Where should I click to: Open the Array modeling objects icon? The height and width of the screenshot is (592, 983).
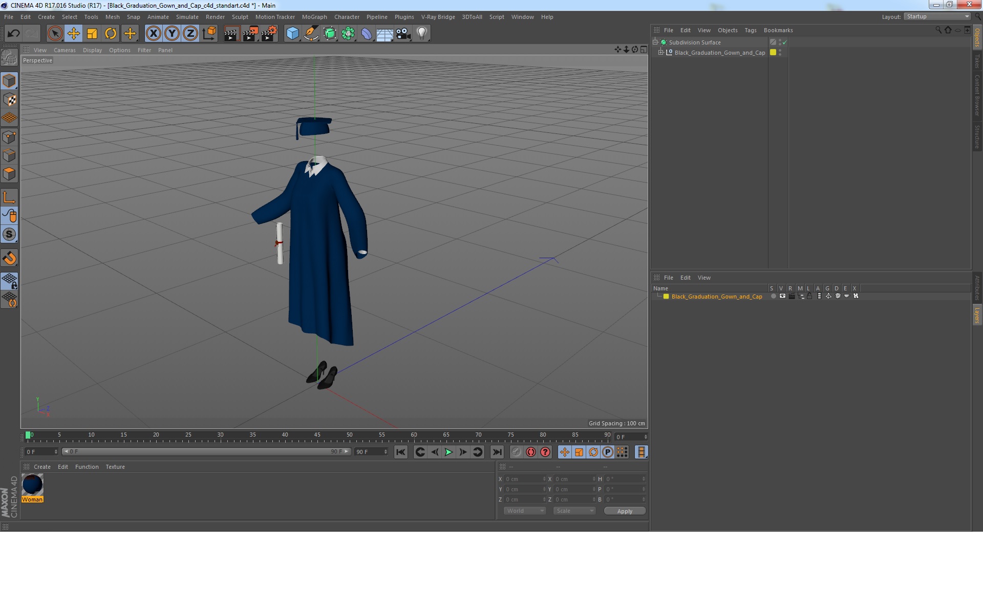(348, 34)
